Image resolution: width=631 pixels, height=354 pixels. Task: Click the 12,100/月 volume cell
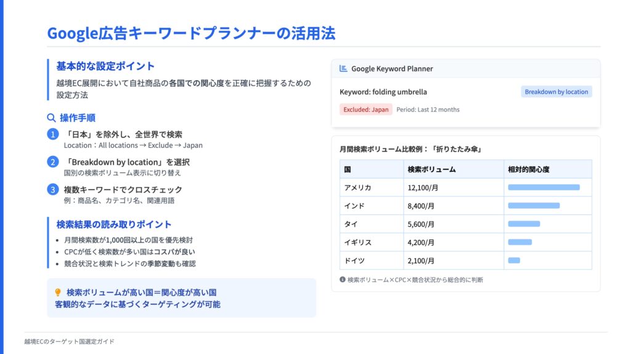tap(454, 187)
